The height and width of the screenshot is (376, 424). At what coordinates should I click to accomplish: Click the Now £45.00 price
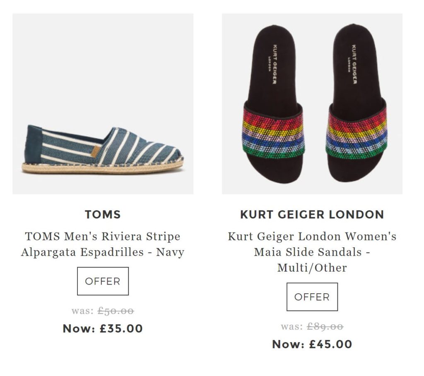[312, 344]
